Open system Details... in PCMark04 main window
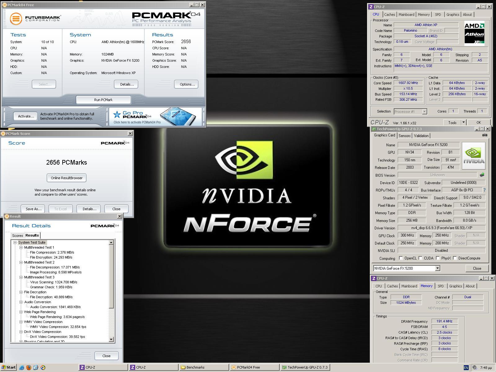 pyautogui.click(x=126, y=84)
